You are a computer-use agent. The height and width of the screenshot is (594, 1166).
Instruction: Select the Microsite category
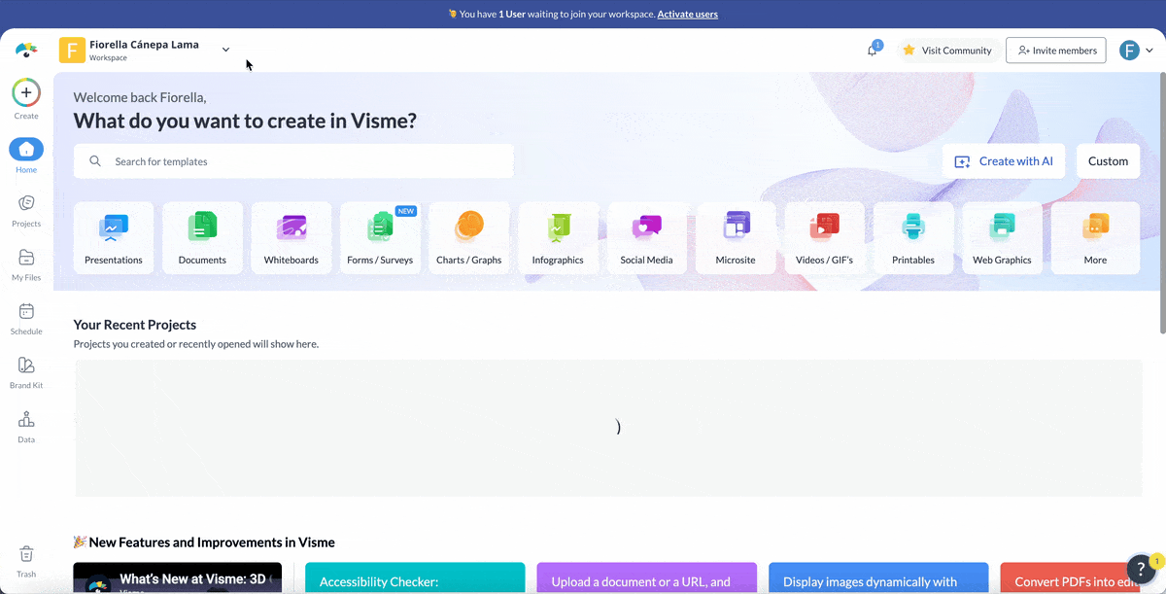(x=736, y=238)
